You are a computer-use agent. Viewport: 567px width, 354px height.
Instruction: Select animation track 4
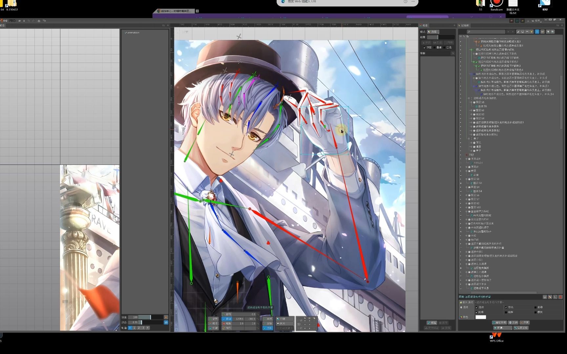[x=148, y=328]
